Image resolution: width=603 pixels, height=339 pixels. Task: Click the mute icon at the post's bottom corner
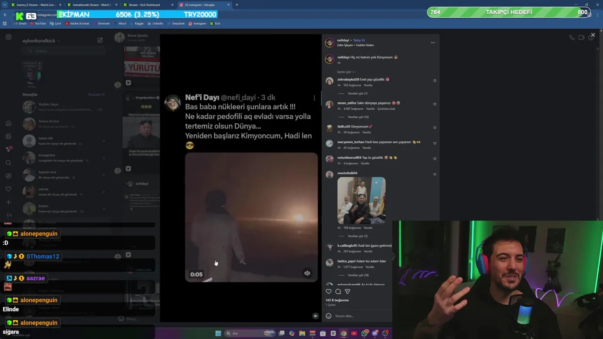tap(316, 316)
